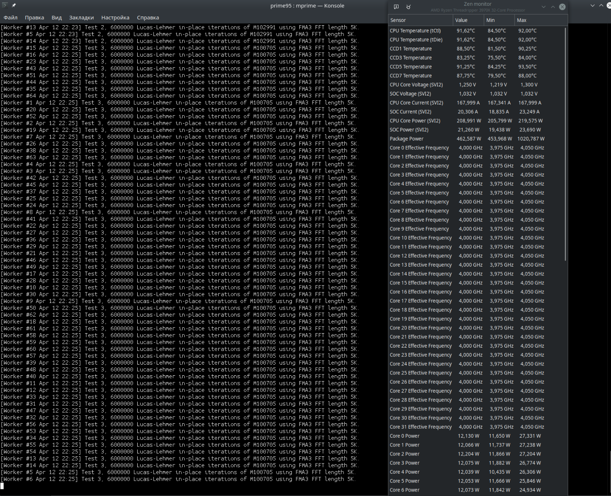Click the Worker #9 terminal line

[x=178, y=301]
